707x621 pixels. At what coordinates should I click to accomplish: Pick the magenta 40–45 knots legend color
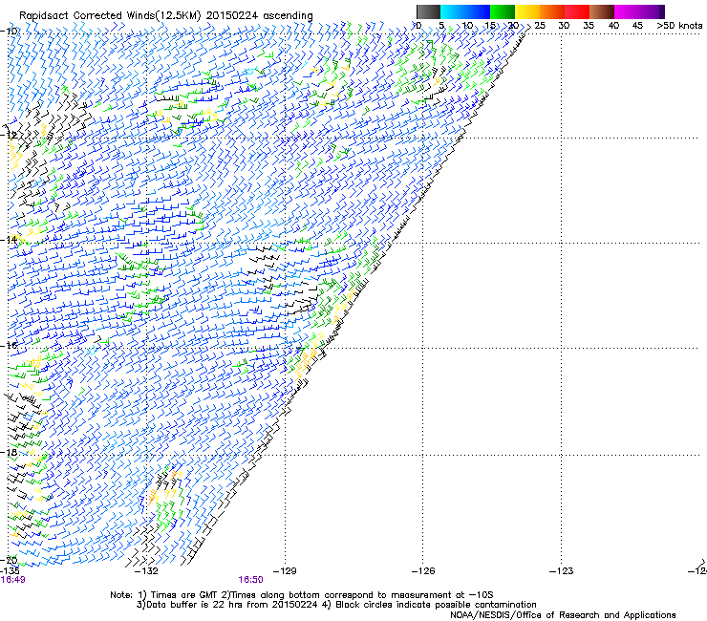(x=627, y=11)
